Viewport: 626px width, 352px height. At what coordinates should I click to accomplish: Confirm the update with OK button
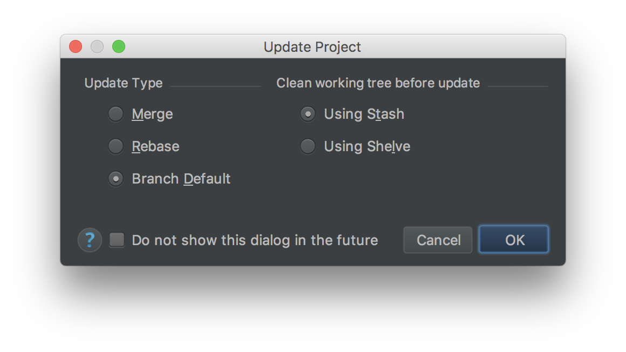coord(514,240)
